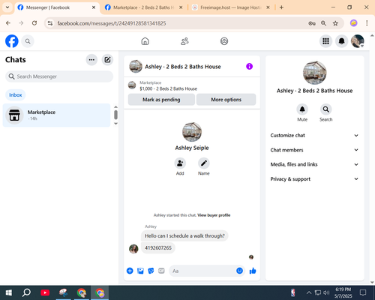
Task: Choose a GIF using the GIF icon
Action: (x=161, y=271)
